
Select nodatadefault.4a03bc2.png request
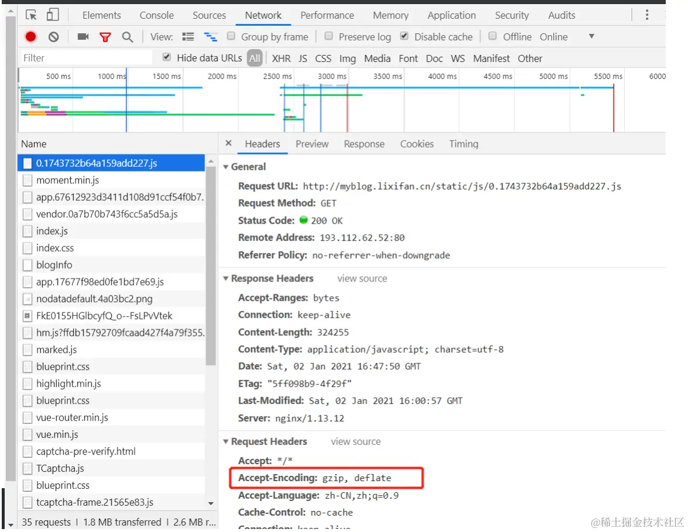click(111, 298)
